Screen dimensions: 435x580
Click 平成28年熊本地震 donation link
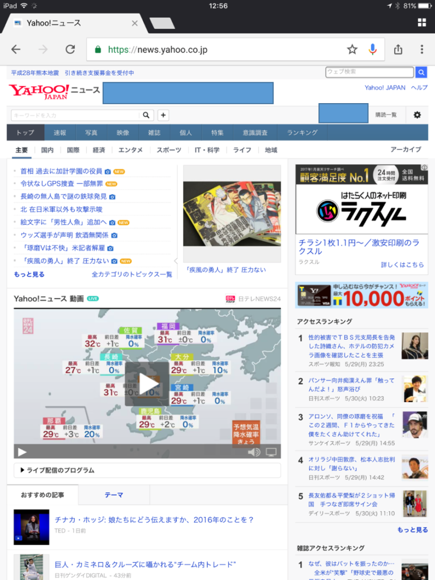pos(72,73)
